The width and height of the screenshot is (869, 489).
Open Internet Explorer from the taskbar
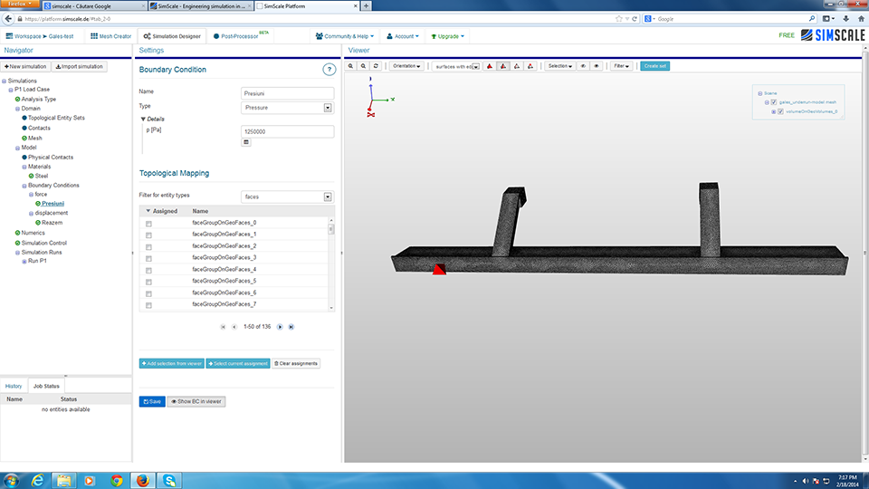[38, 480]
